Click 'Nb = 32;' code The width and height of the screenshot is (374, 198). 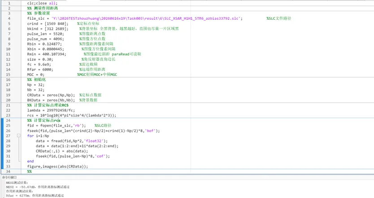click(35, 90)
